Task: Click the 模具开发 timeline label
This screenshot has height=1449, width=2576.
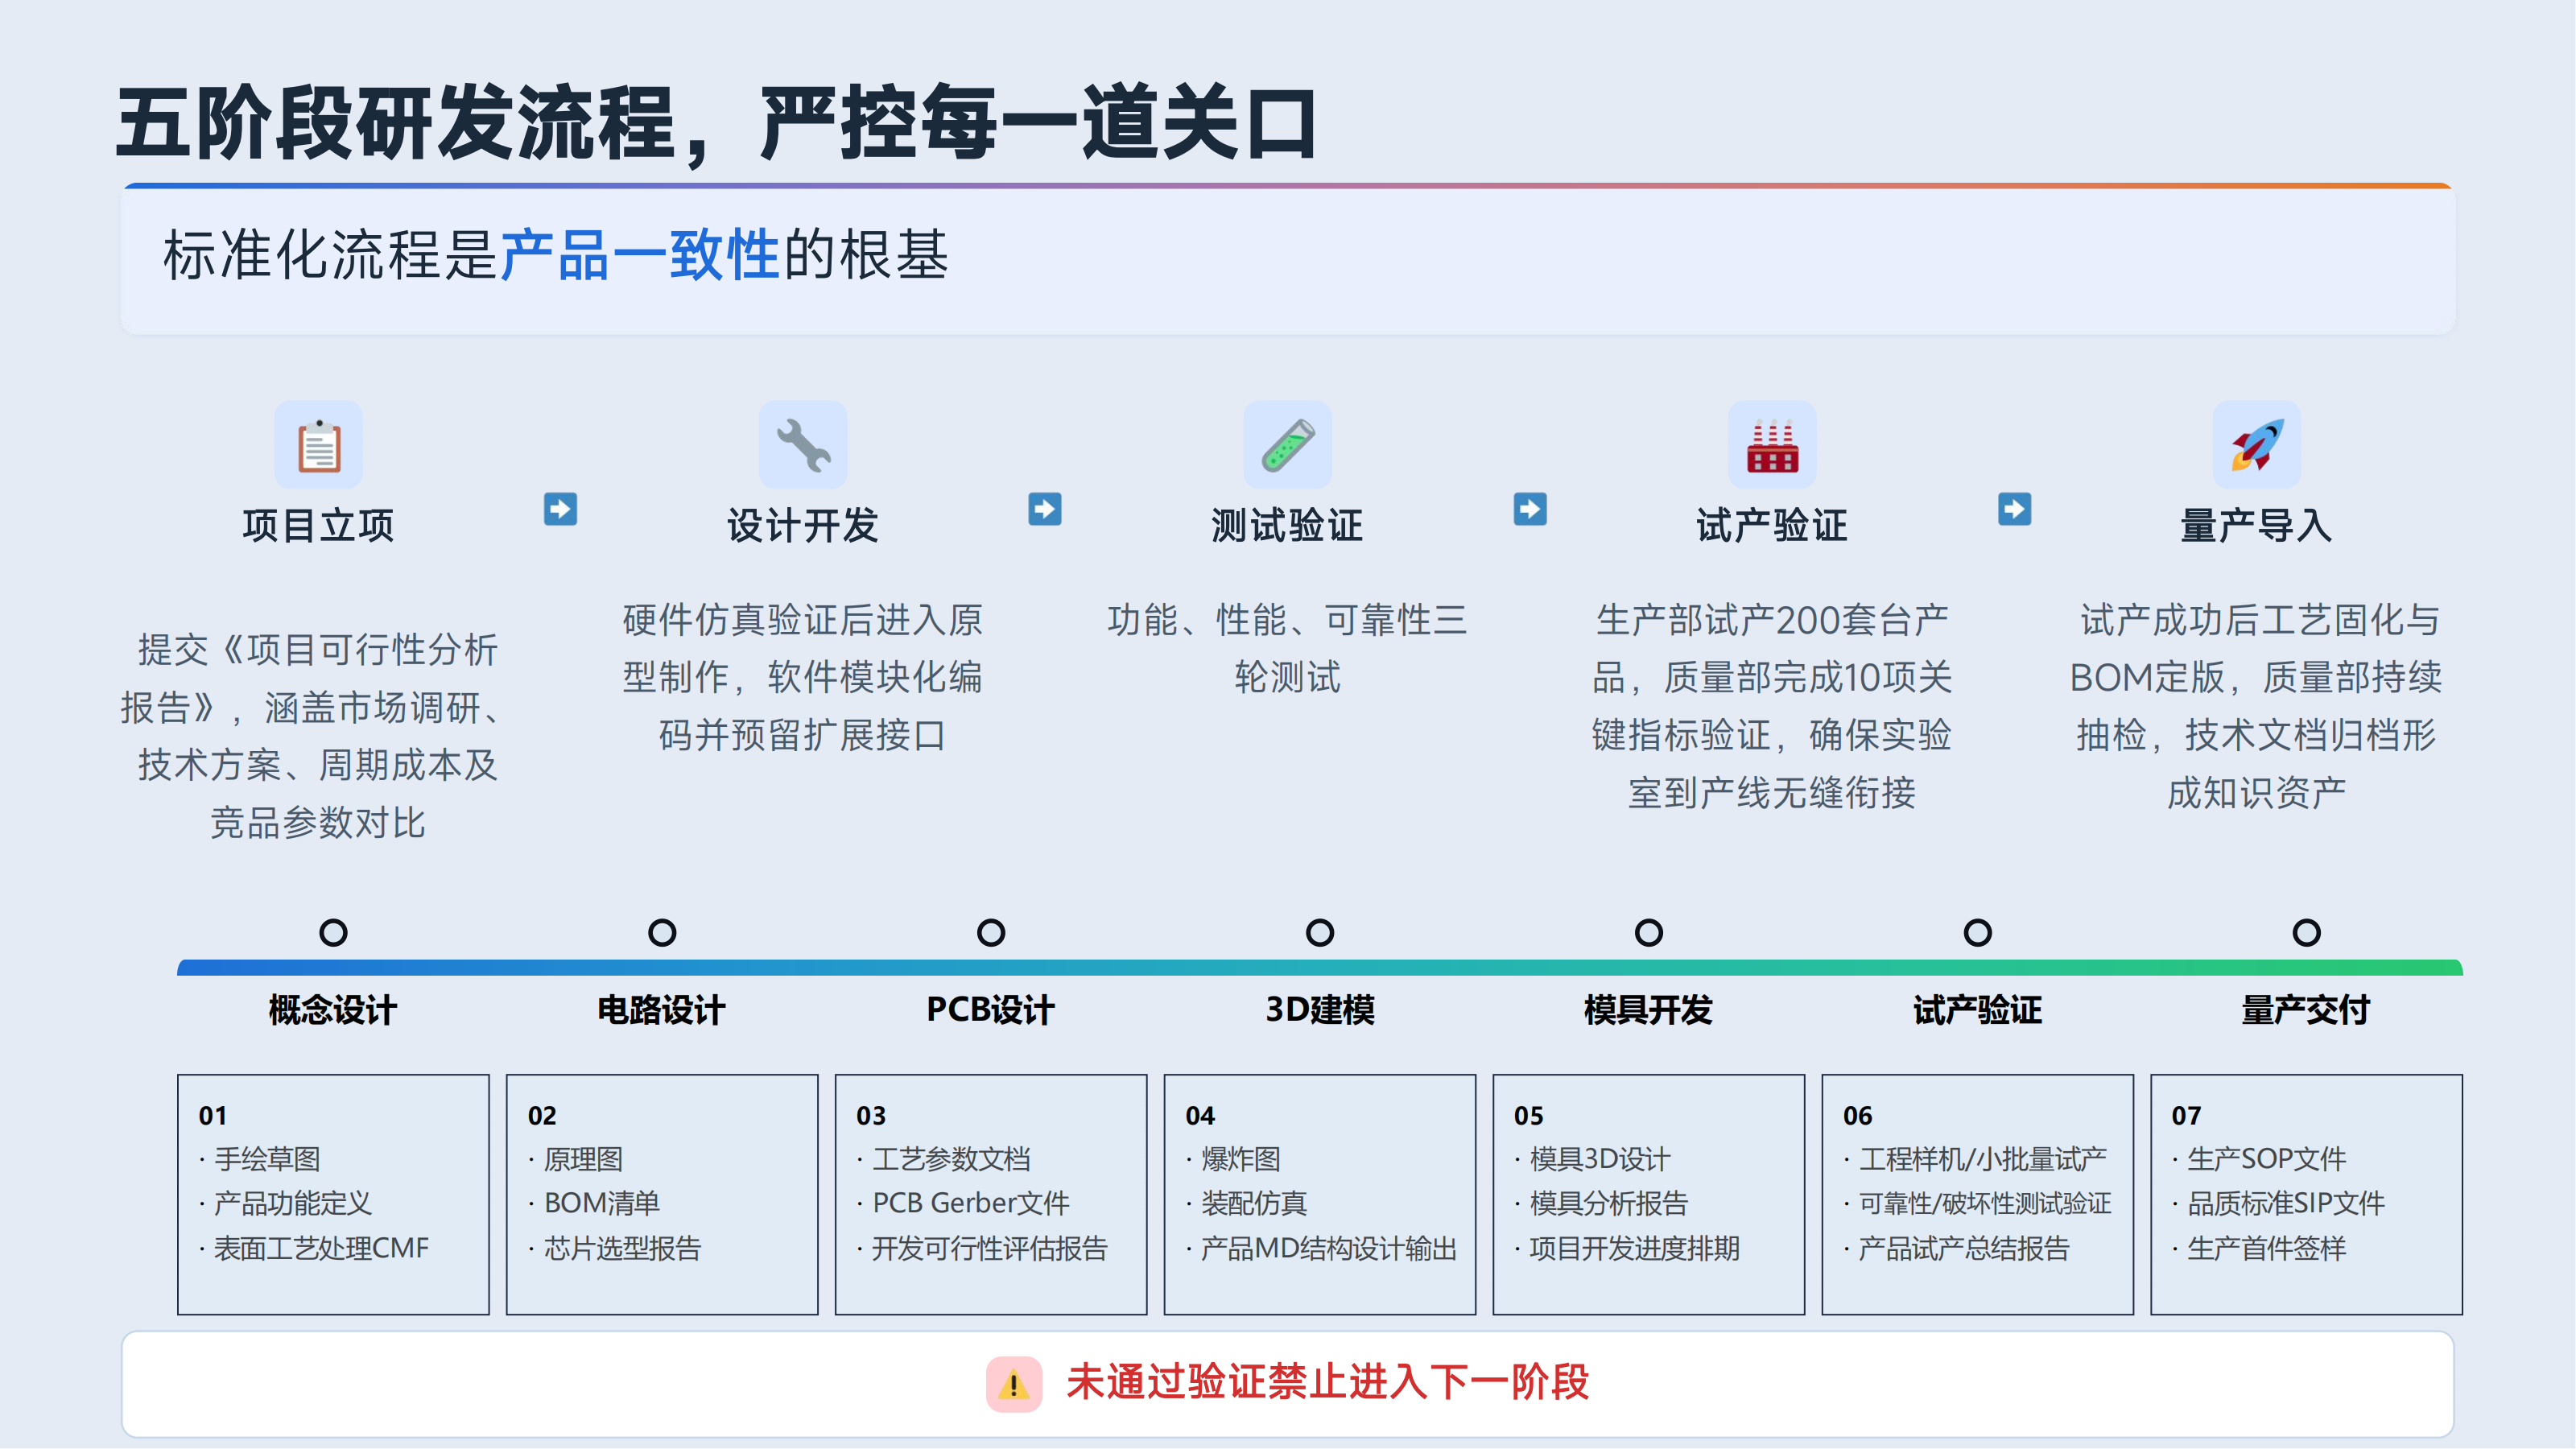Action: [1649, 1010]
